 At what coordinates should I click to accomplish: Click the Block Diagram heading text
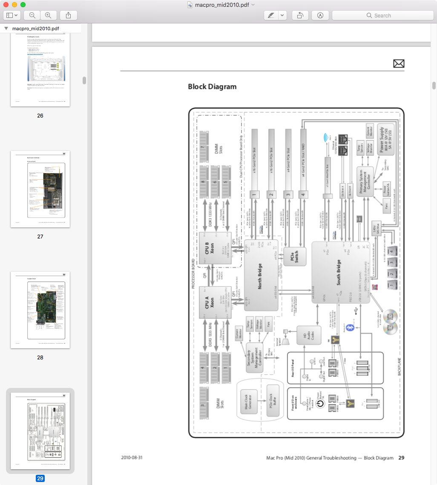212,86
